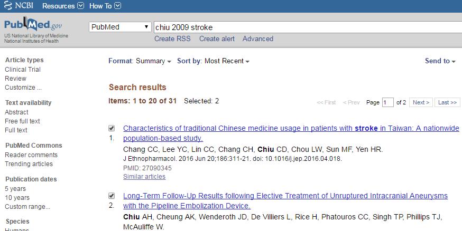Viewport: 462px width, 231px height.
Task: Click the NCBI logo icon
Action: click(x=8, y=6)
